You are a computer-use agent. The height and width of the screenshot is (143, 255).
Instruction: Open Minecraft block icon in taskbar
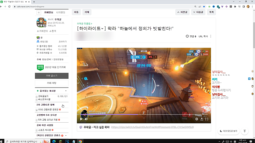coord(61,141)
